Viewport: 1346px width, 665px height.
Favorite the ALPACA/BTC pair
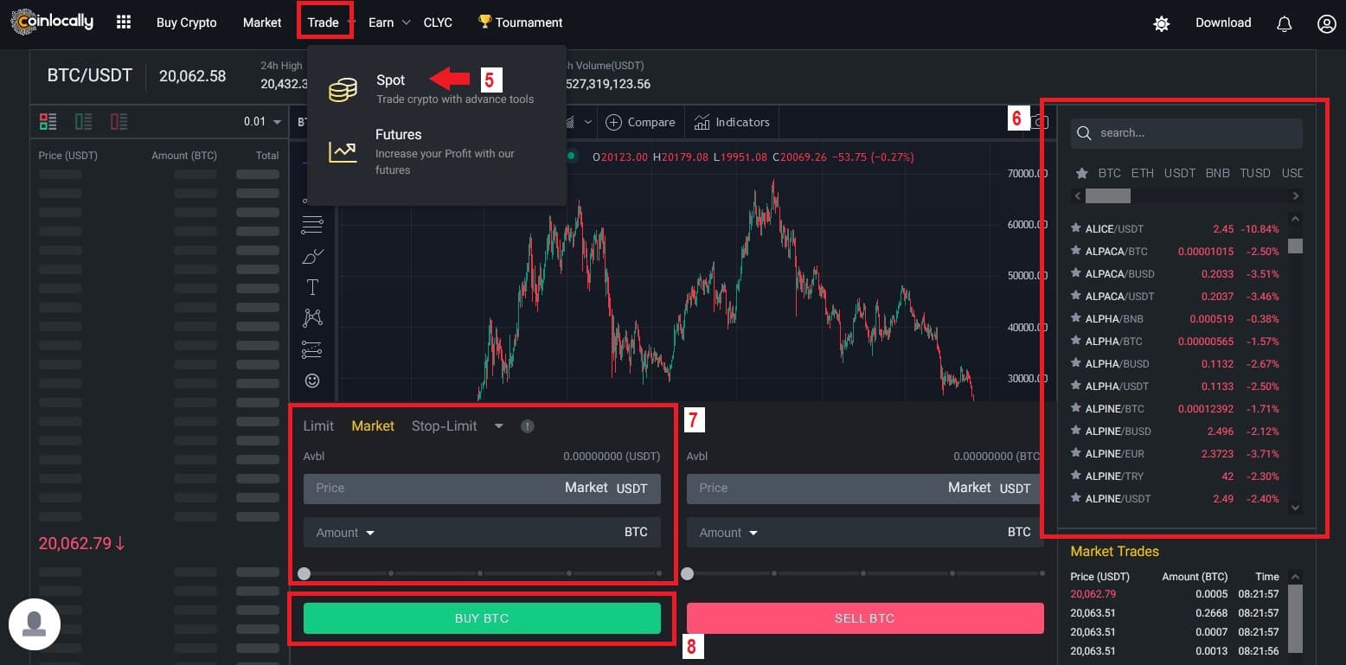click(1076, 251)
